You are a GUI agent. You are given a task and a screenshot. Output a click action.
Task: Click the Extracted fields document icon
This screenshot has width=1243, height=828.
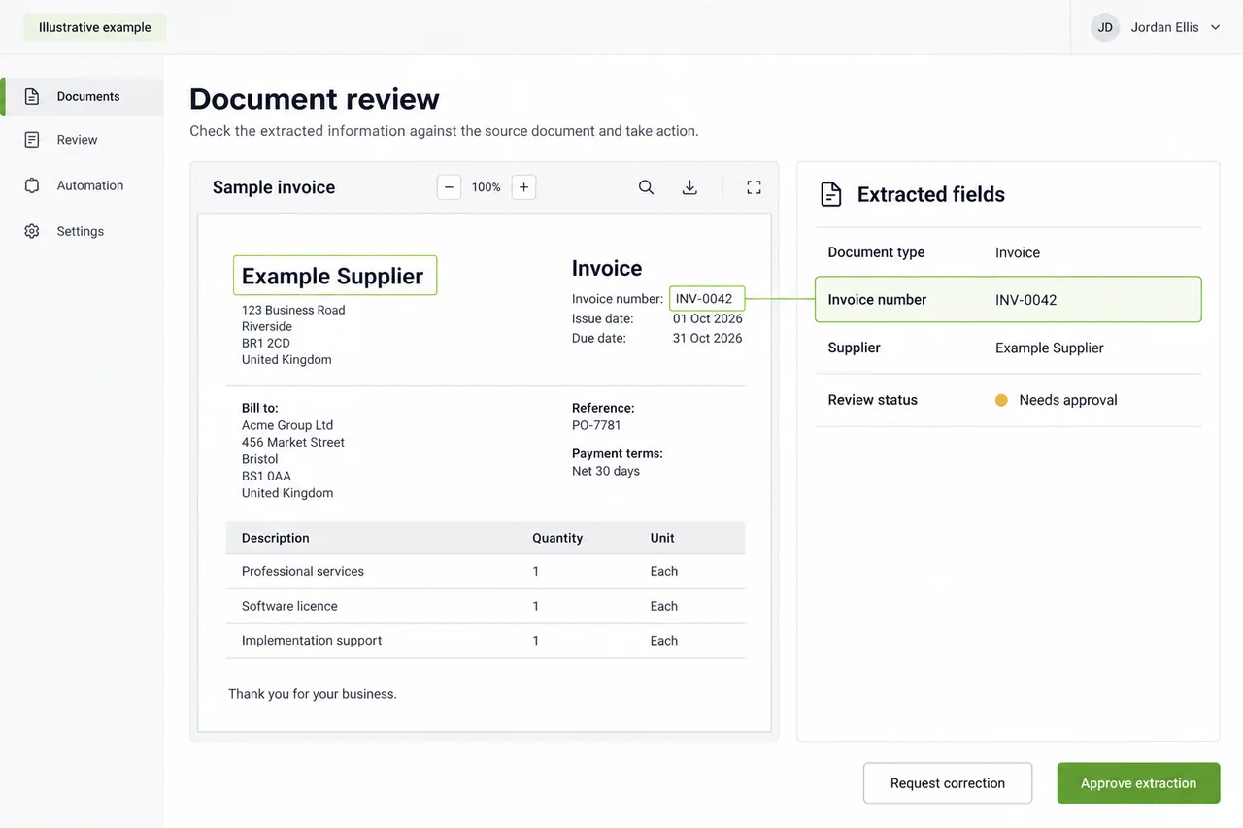tap(831, 194)
